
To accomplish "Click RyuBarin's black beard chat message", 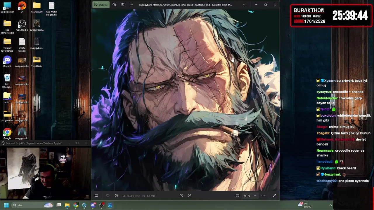I will 336,168.
